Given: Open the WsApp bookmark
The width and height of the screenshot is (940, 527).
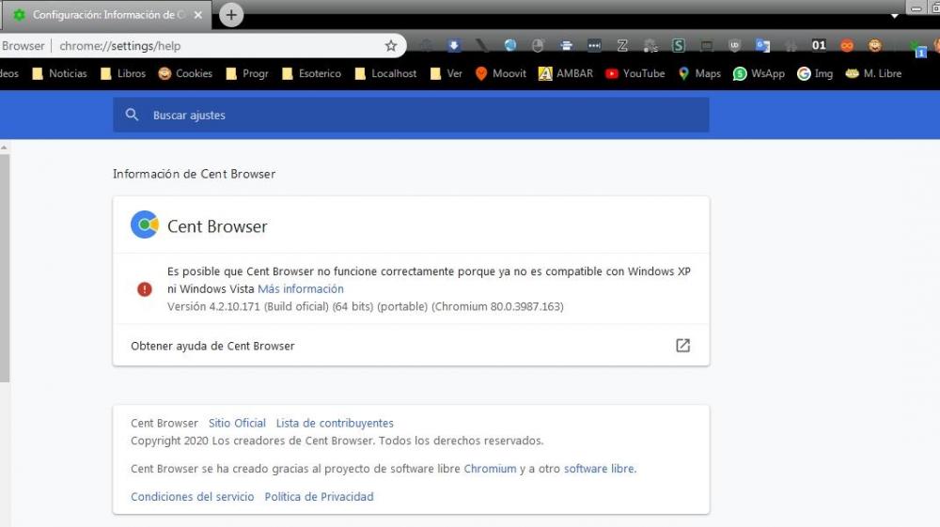Looking at the screenshot, I should point(759,73).
